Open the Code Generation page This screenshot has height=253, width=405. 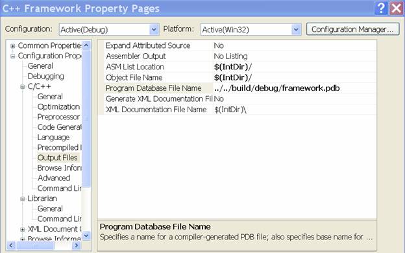coord(60,127)
